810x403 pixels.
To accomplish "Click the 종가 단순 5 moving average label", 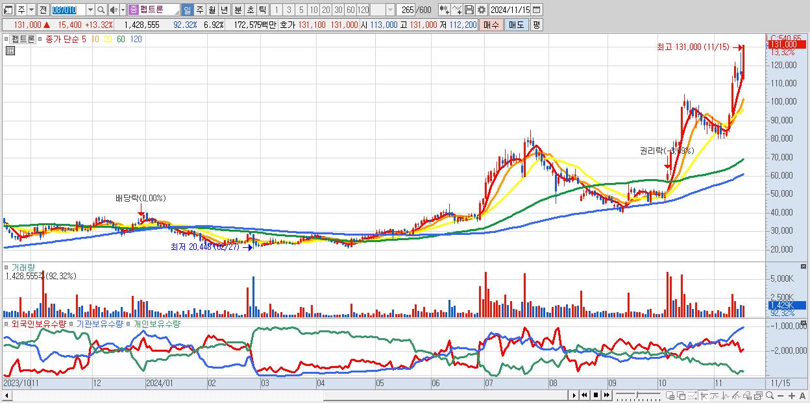I will click(66, 39).
